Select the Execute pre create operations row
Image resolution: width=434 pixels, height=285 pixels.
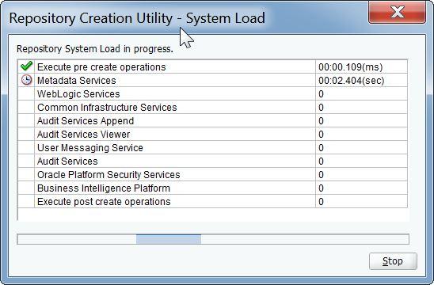pyautogui.click(x=212, y=66)
